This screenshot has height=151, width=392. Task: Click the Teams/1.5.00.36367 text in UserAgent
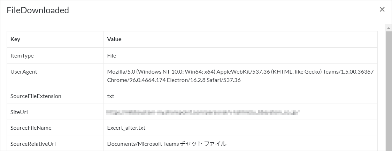pyautogui.click(x=348, y=72)
